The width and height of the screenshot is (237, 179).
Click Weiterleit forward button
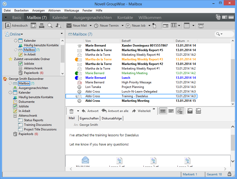141,111
